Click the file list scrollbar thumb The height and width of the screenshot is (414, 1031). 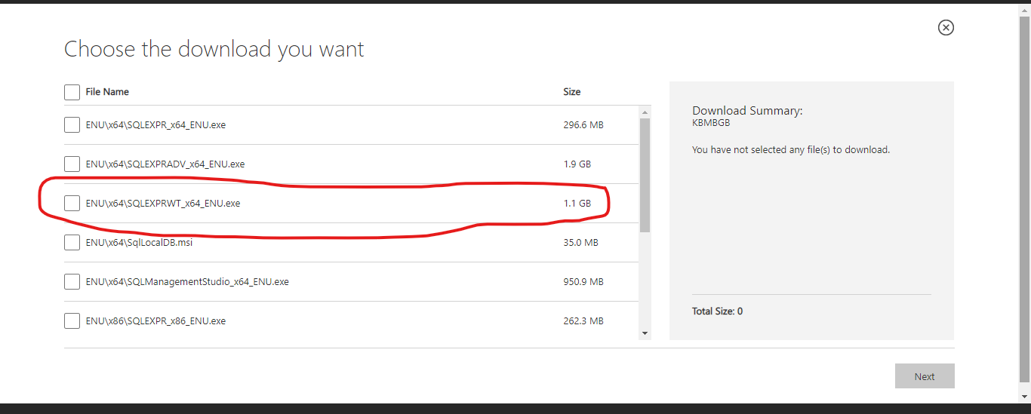645,173
